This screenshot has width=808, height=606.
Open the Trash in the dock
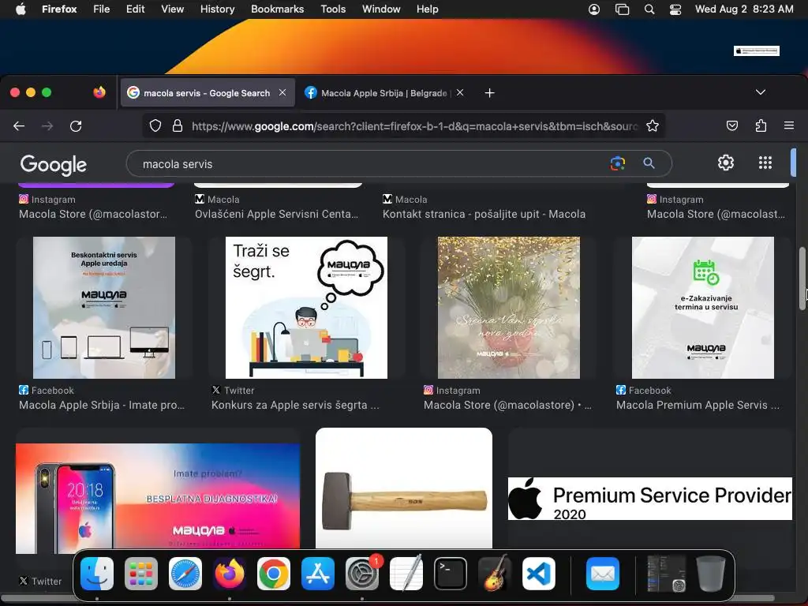pos(711,574)
